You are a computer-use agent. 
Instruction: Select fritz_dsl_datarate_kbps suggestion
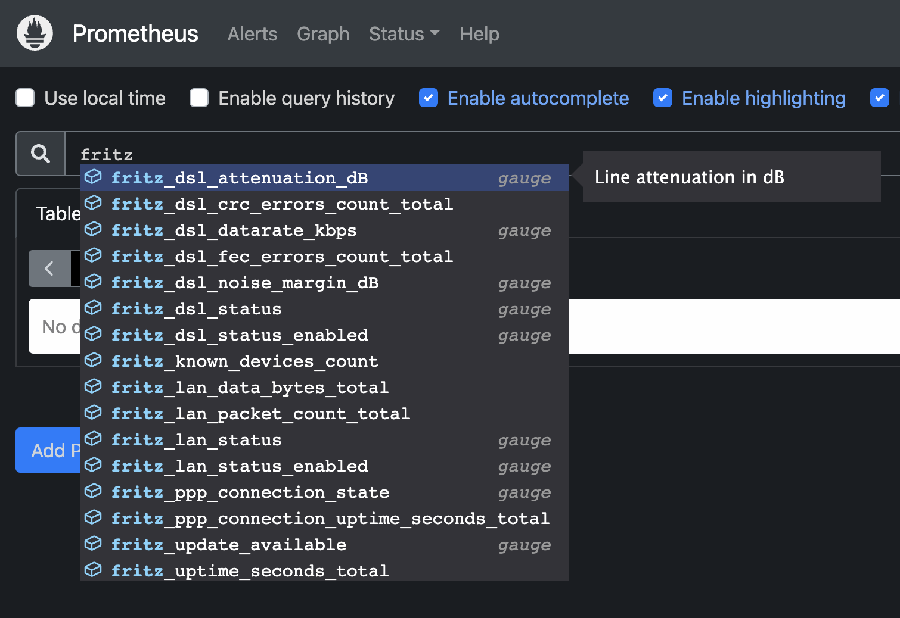[x=324, y=230]
